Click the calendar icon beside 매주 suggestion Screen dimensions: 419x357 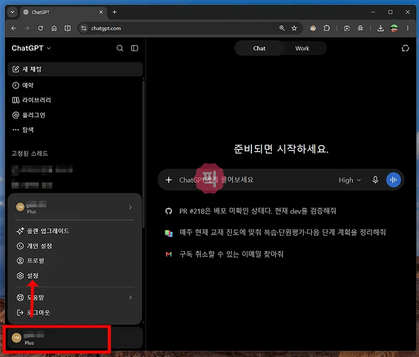click(169, 233)
